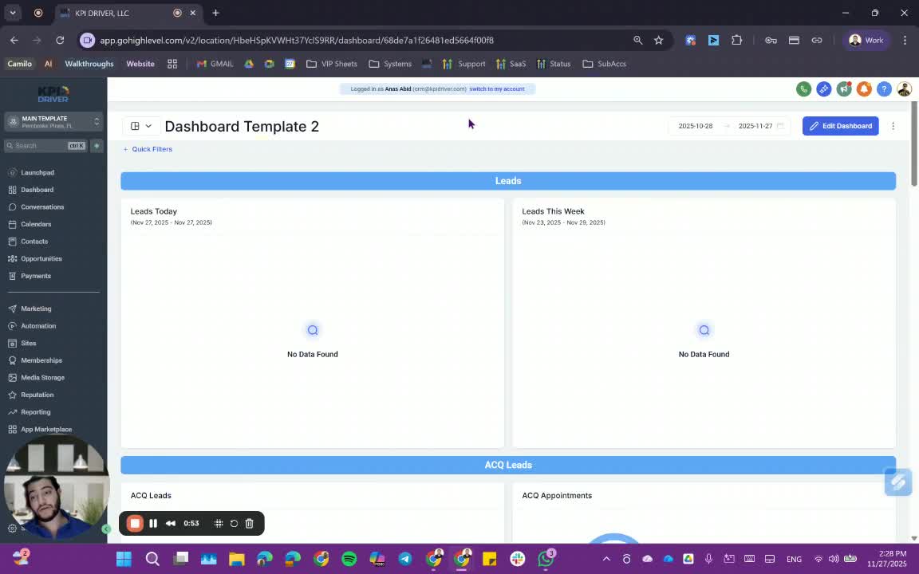Delete the recording with trash icon

click(x=249, y=523)
